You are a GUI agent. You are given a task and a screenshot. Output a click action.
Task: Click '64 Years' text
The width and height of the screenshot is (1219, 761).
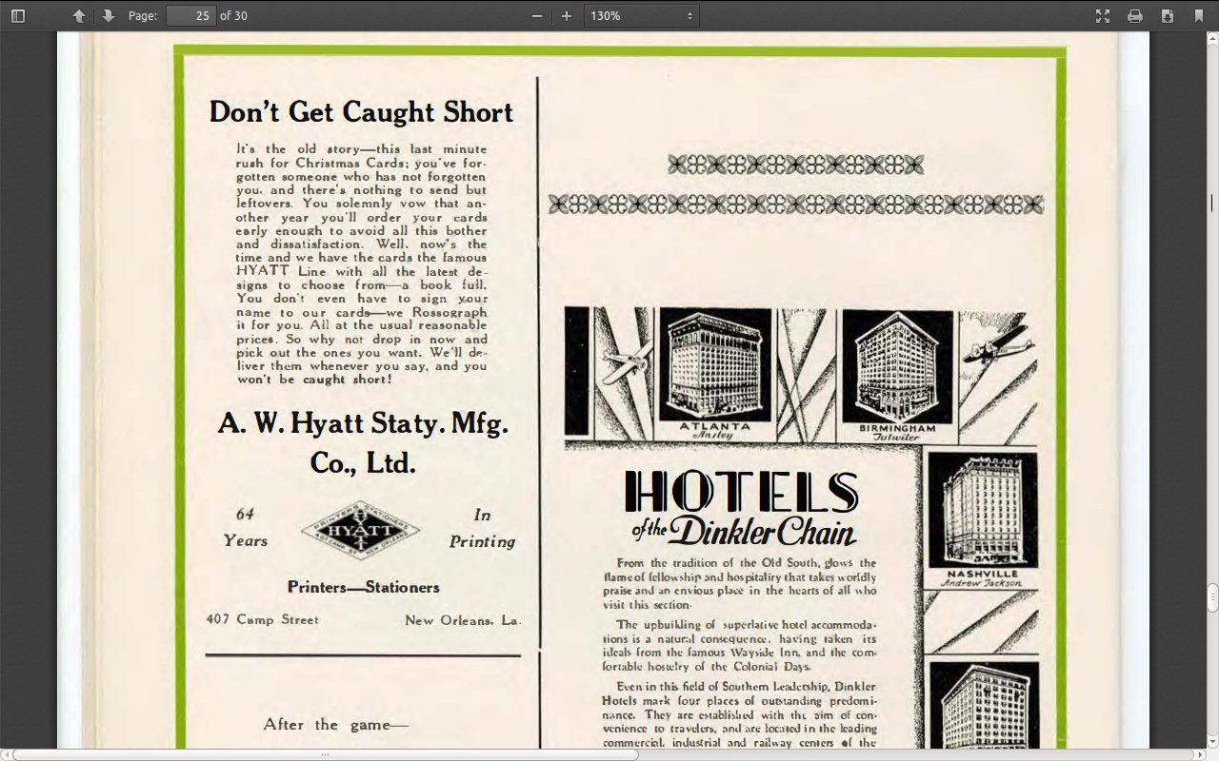click(x=246, y=527)
